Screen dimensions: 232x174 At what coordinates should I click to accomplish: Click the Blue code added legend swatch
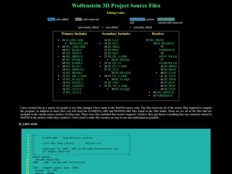pos(51,19)
